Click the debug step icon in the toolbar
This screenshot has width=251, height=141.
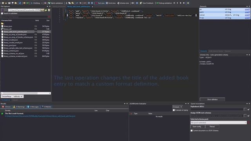coord(174,3)
